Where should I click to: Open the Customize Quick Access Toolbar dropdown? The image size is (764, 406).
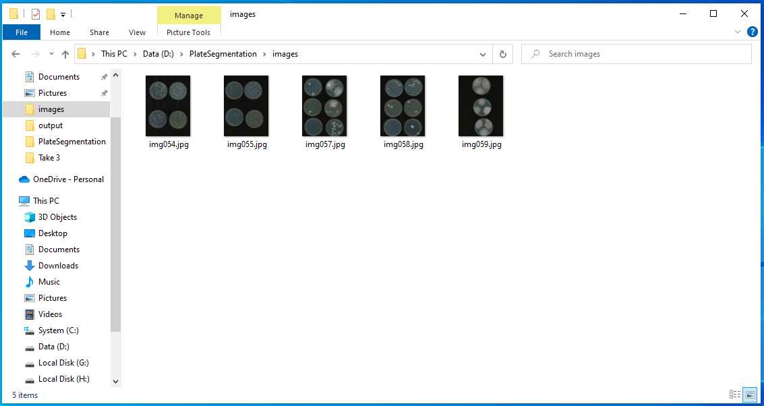click(63, 15)
